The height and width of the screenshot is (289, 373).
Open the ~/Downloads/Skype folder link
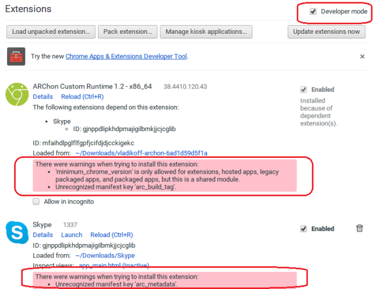pos(105,256)
